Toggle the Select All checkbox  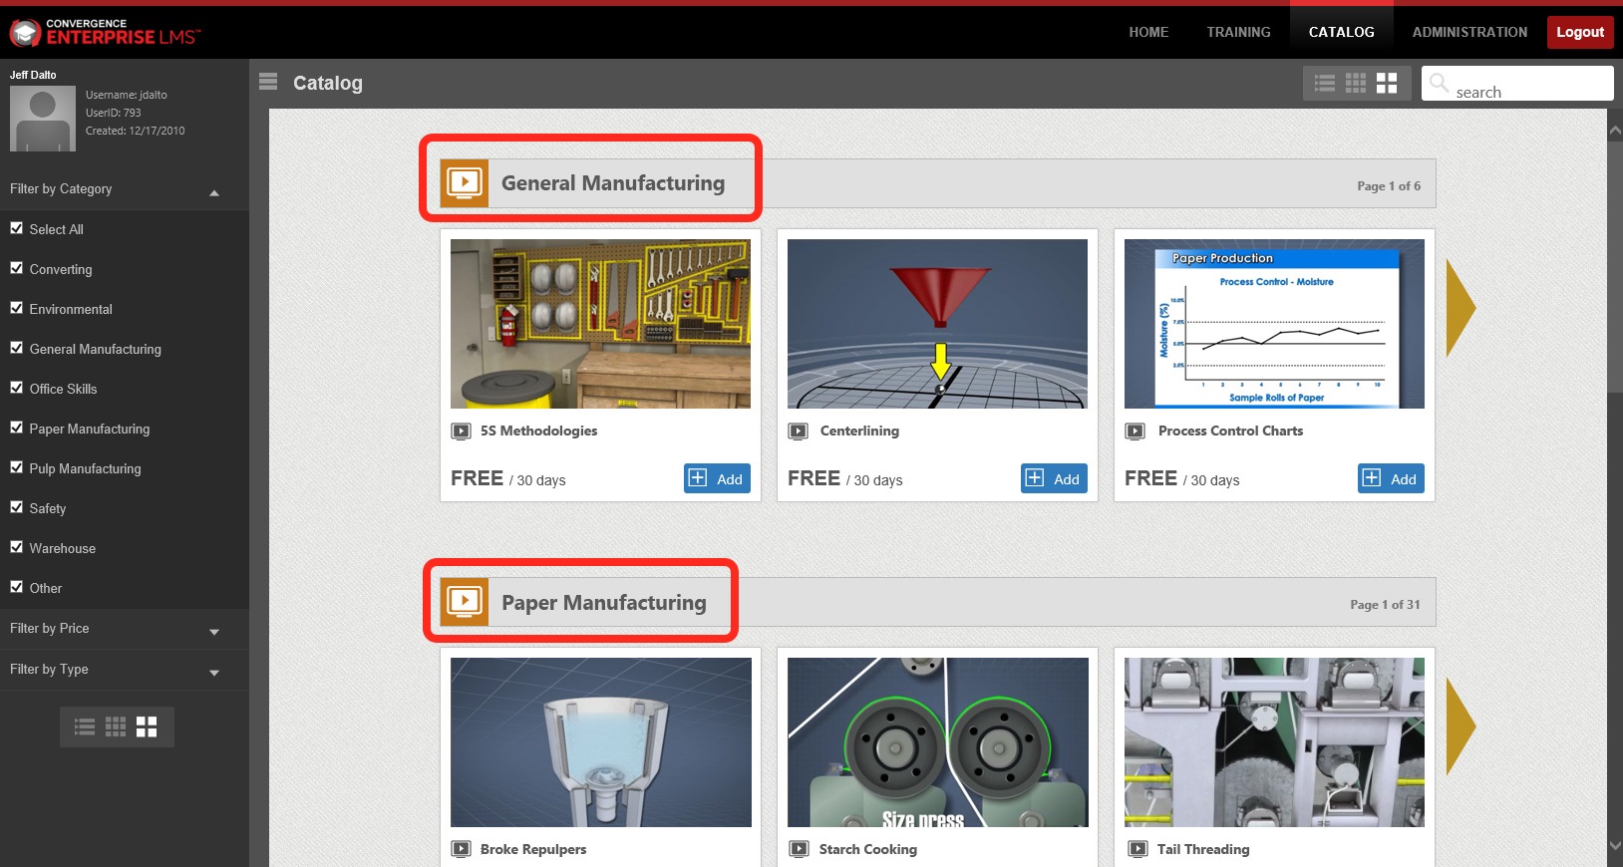[x=17, y=228]
